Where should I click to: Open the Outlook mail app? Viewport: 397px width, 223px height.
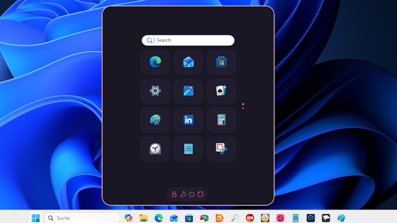tap(188, 62)
